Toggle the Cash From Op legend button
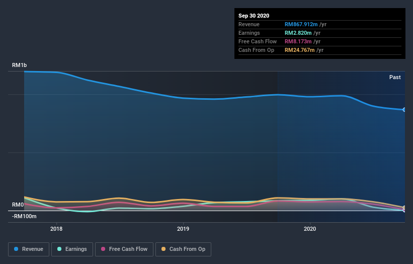This screenshot has height=264, width=413. click(x=183, y=249)
